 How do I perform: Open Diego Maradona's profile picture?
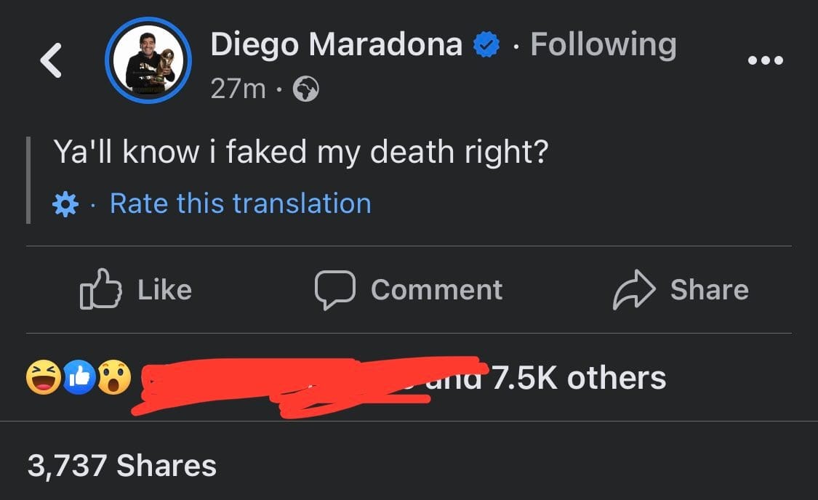tap(148, 60)
